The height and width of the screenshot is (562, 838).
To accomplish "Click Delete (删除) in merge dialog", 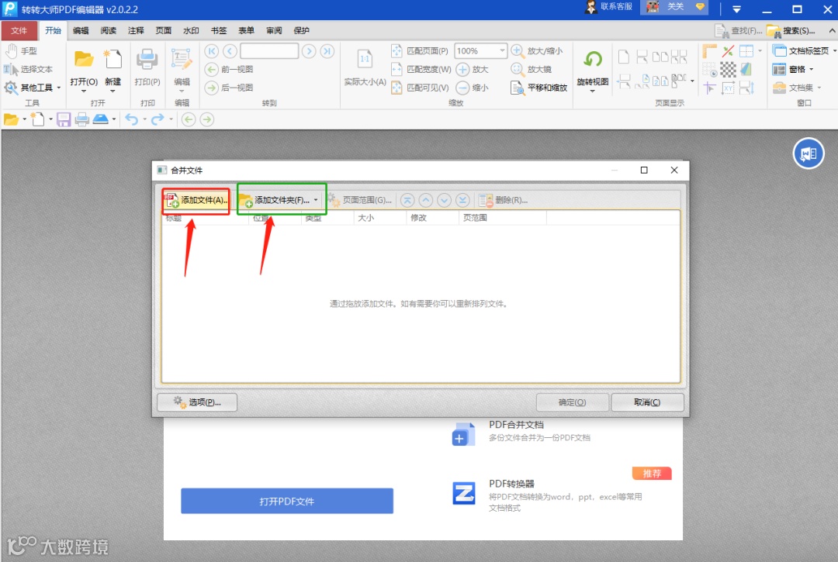I will click(503, 200).
